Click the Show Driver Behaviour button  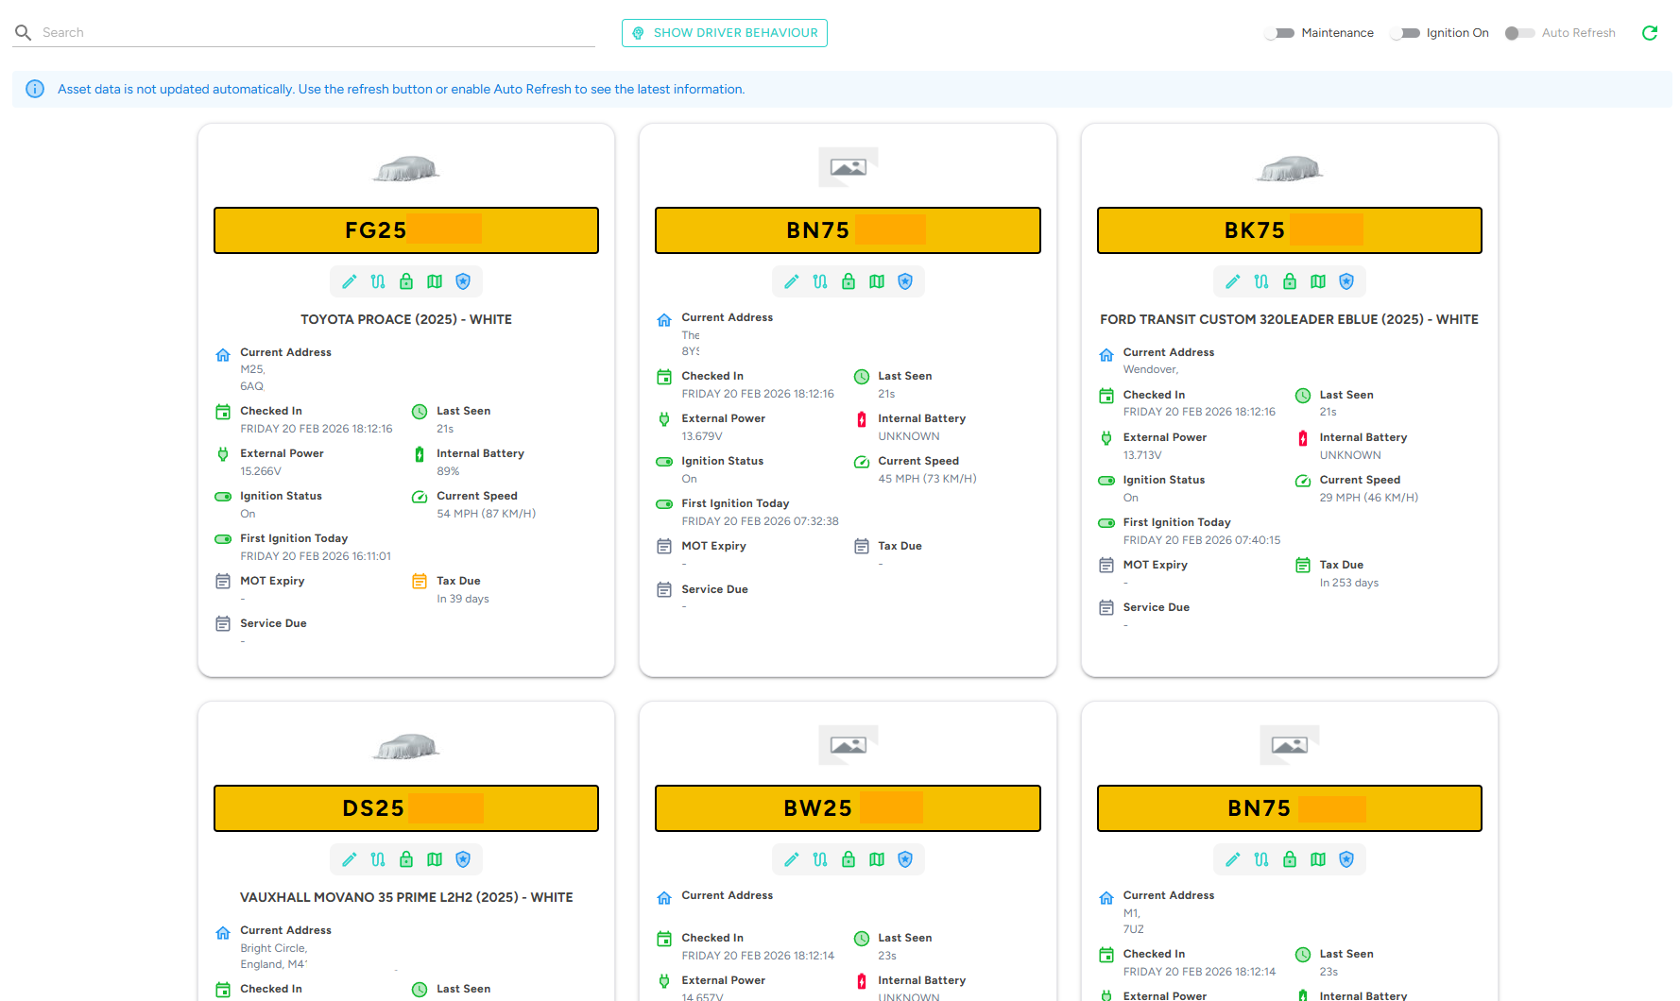pyautogui.click(x=725, y=33)
